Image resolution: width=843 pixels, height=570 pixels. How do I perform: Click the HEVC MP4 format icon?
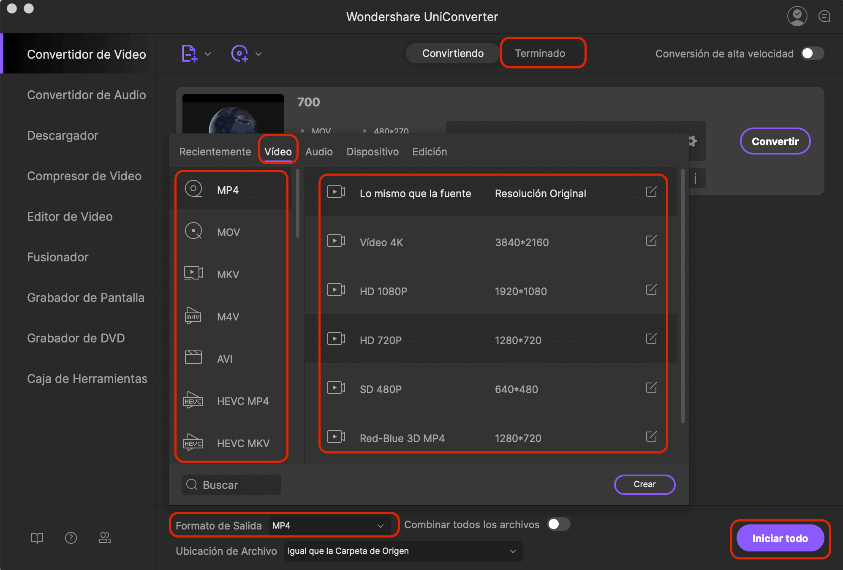193,401
